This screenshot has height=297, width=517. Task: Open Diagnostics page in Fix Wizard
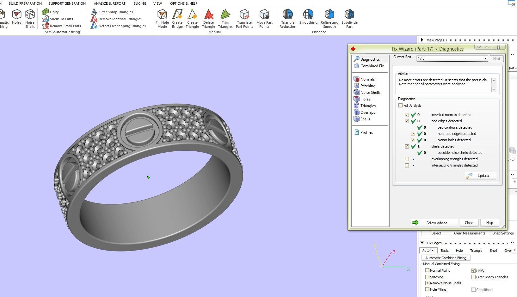pyautogui.click(x=370, y=59)
